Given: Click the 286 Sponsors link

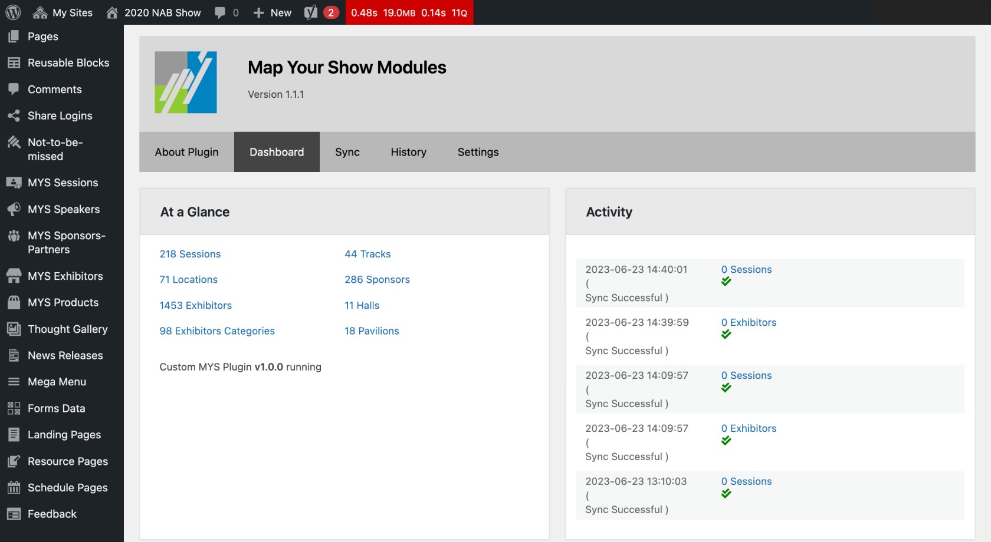Looking at the screenshot, I should [x=377, y=279].
